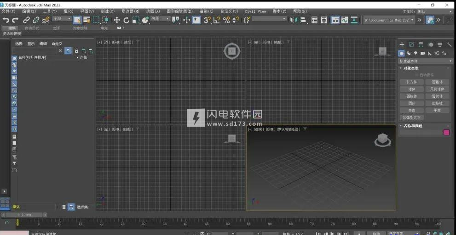The width and height of the screenshot is (456, 235).
Task: Switch to Utilities command panel
Action: point(449,45)
